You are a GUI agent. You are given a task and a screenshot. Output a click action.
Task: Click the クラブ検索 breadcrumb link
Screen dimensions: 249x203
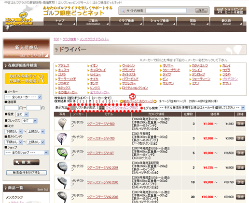[69, 39]
